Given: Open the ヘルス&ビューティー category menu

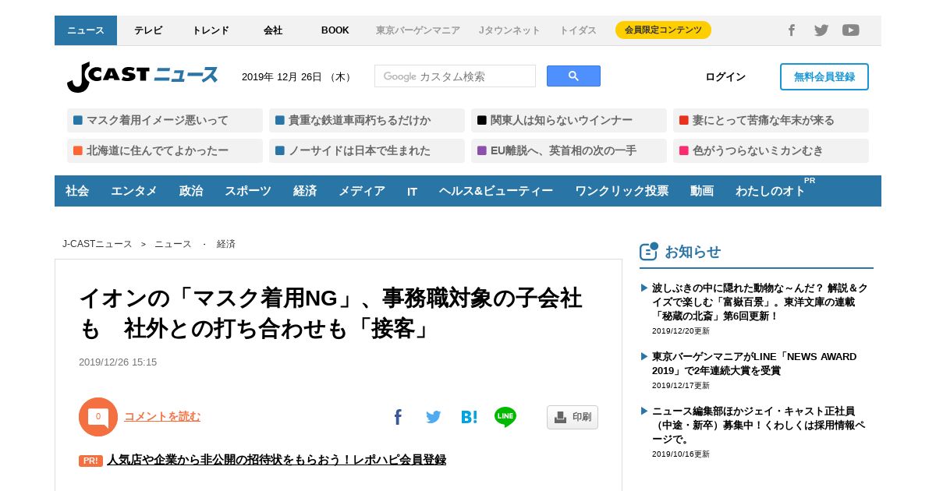Looking at the screenshot, I should click(x=496, y=191).
